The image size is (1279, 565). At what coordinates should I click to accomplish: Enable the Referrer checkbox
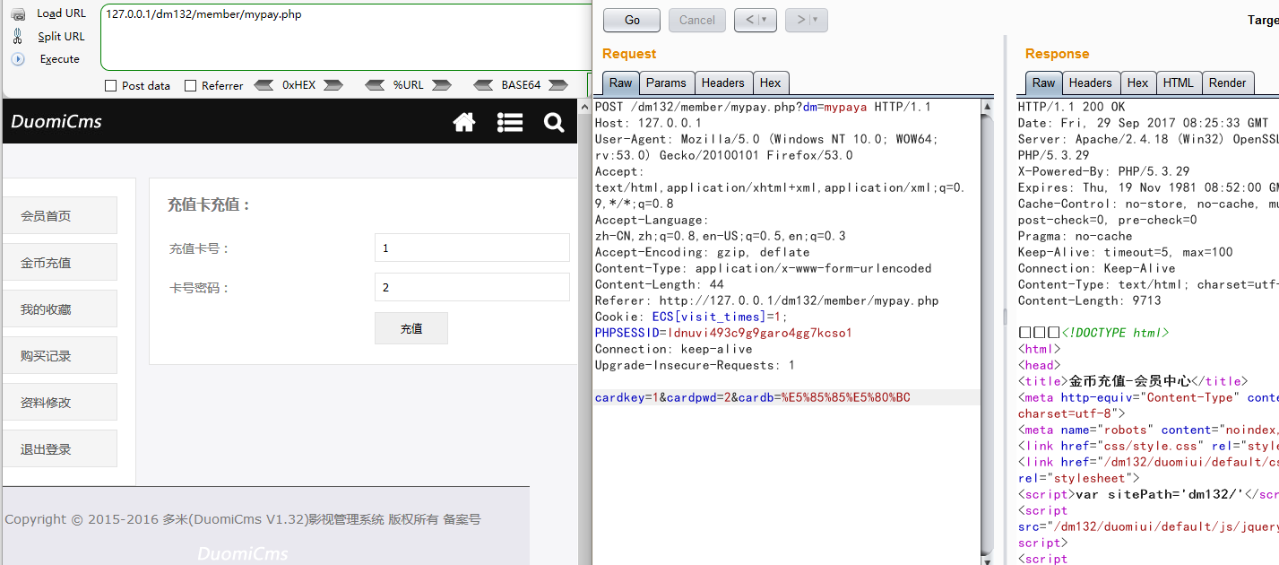[x=190, y=86]
